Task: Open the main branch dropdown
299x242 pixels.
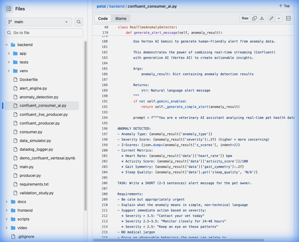Action: [38, 22]
